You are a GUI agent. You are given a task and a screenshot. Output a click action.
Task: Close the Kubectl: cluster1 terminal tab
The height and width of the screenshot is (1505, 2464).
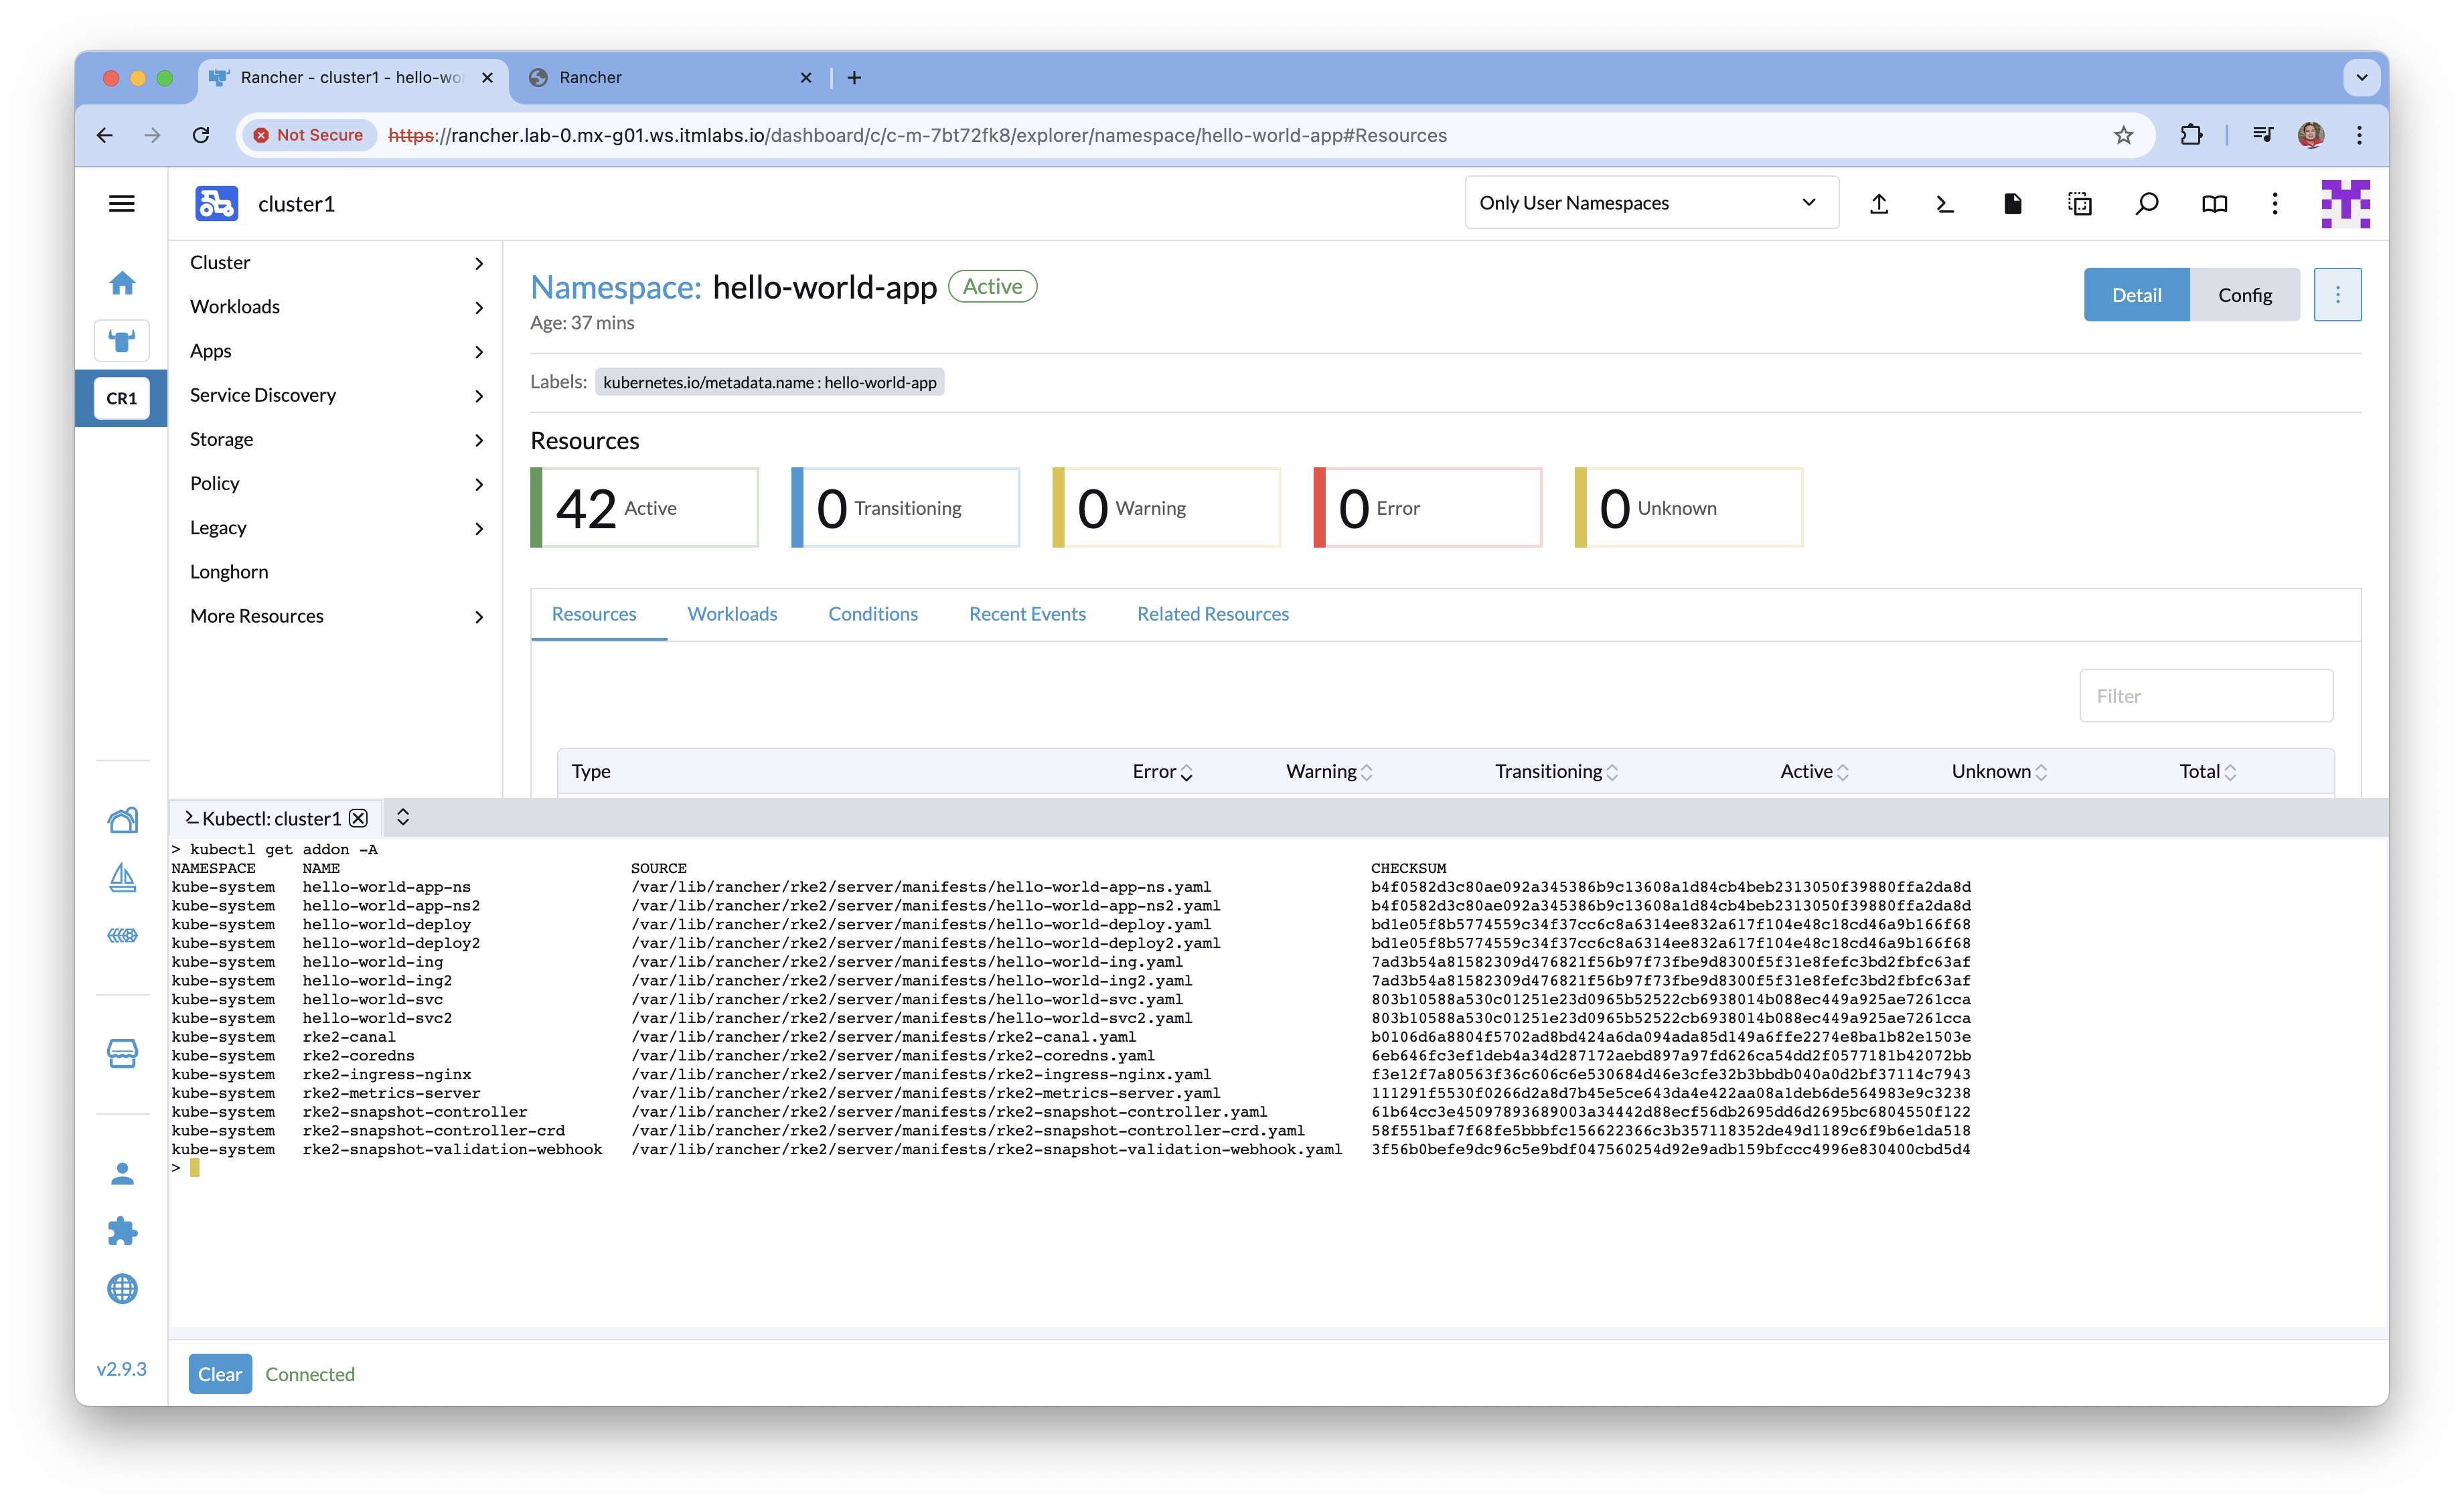click(359, 818)
